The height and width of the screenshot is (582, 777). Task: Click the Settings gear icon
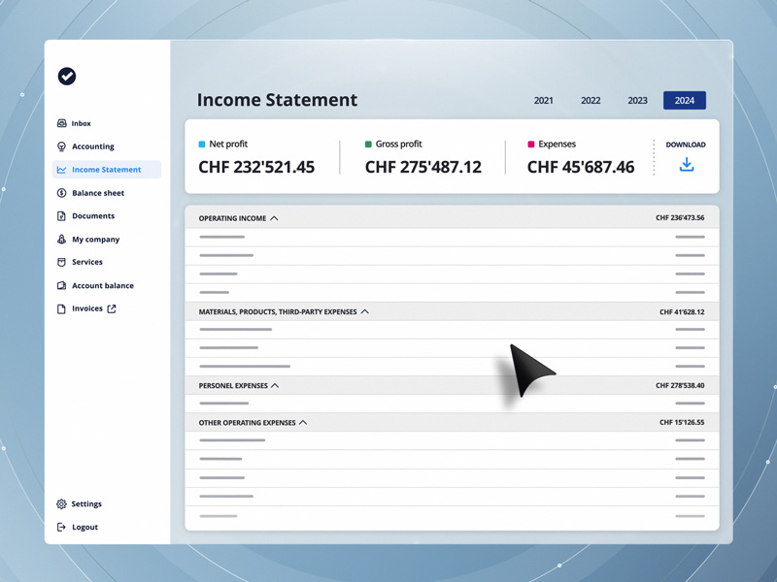click(61, 504)
